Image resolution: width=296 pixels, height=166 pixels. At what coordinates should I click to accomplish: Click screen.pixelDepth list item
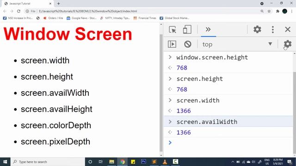tap(55, 142)
